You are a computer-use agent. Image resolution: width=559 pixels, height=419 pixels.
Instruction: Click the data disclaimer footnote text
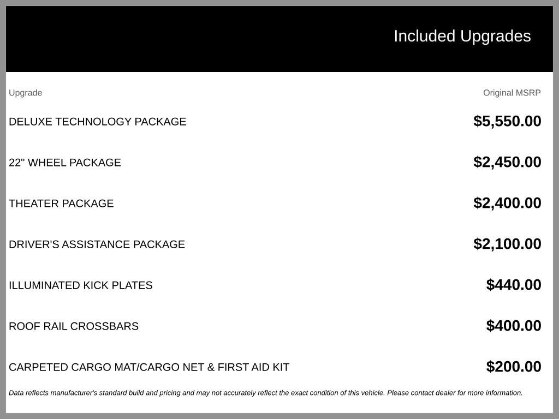(266, 393)
